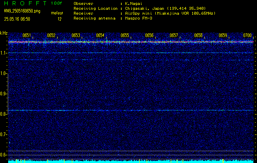Select the 0653 time label

[x=76, y=35]
